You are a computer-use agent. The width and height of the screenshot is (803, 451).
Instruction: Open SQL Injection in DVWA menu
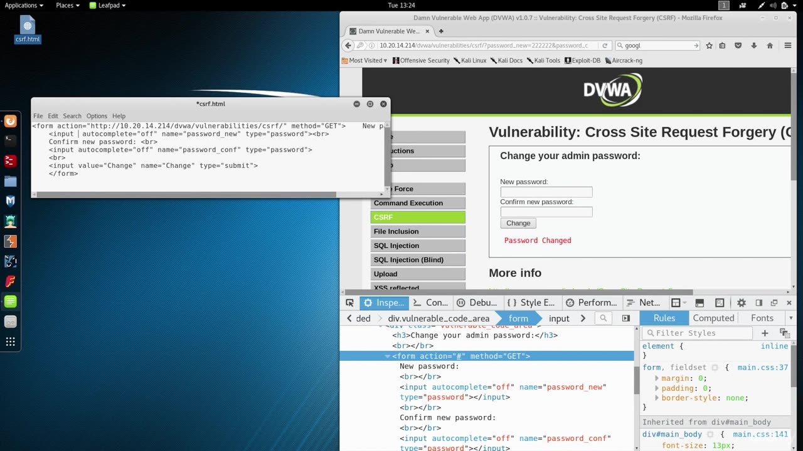418,246
